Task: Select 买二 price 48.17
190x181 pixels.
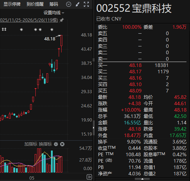Action: [135, 72]
